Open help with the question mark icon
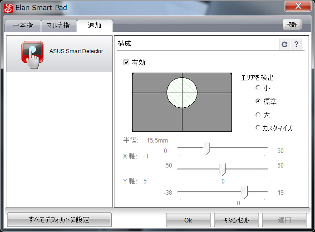The height and width of the screenshot is (232, 315). pyautogui.click(x=296, y=44)
